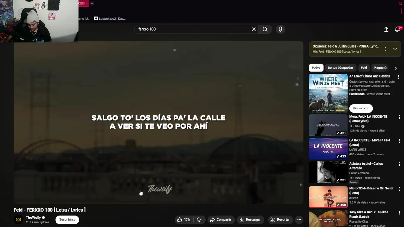Open a new browser tab with plus
This screenshot has height=227, width=404.
(x=92, y=3)
